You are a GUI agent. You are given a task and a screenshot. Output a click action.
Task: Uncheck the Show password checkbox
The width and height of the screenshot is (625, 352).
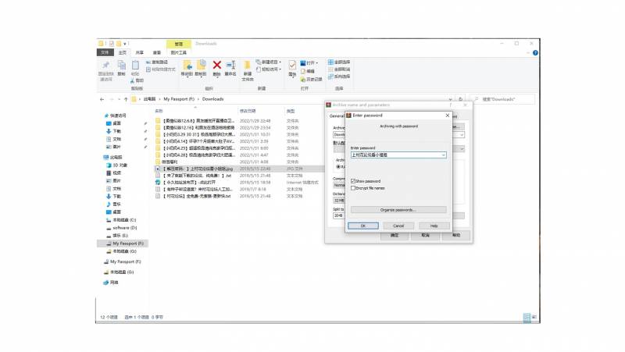[353, 181]
